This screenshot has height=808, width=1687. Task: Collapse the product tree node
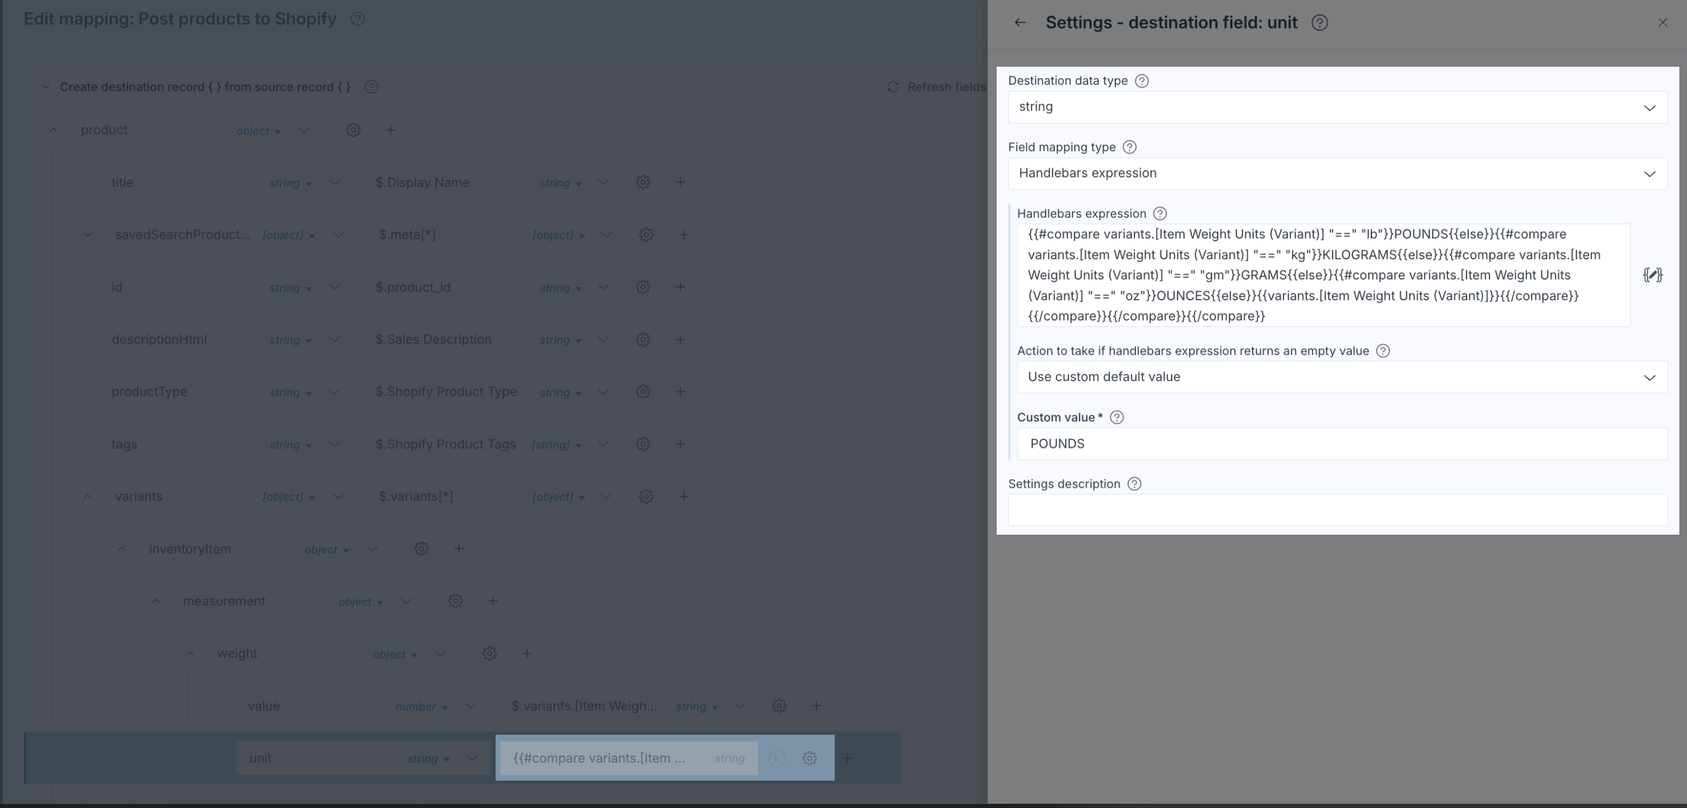pyautogui.click(x=54, y=130)
